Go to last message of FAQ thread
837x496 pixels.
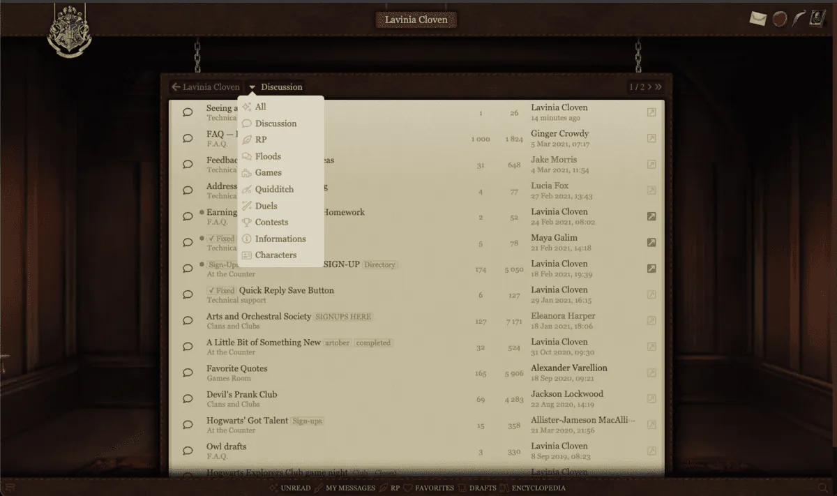click(x=651, y=138)
